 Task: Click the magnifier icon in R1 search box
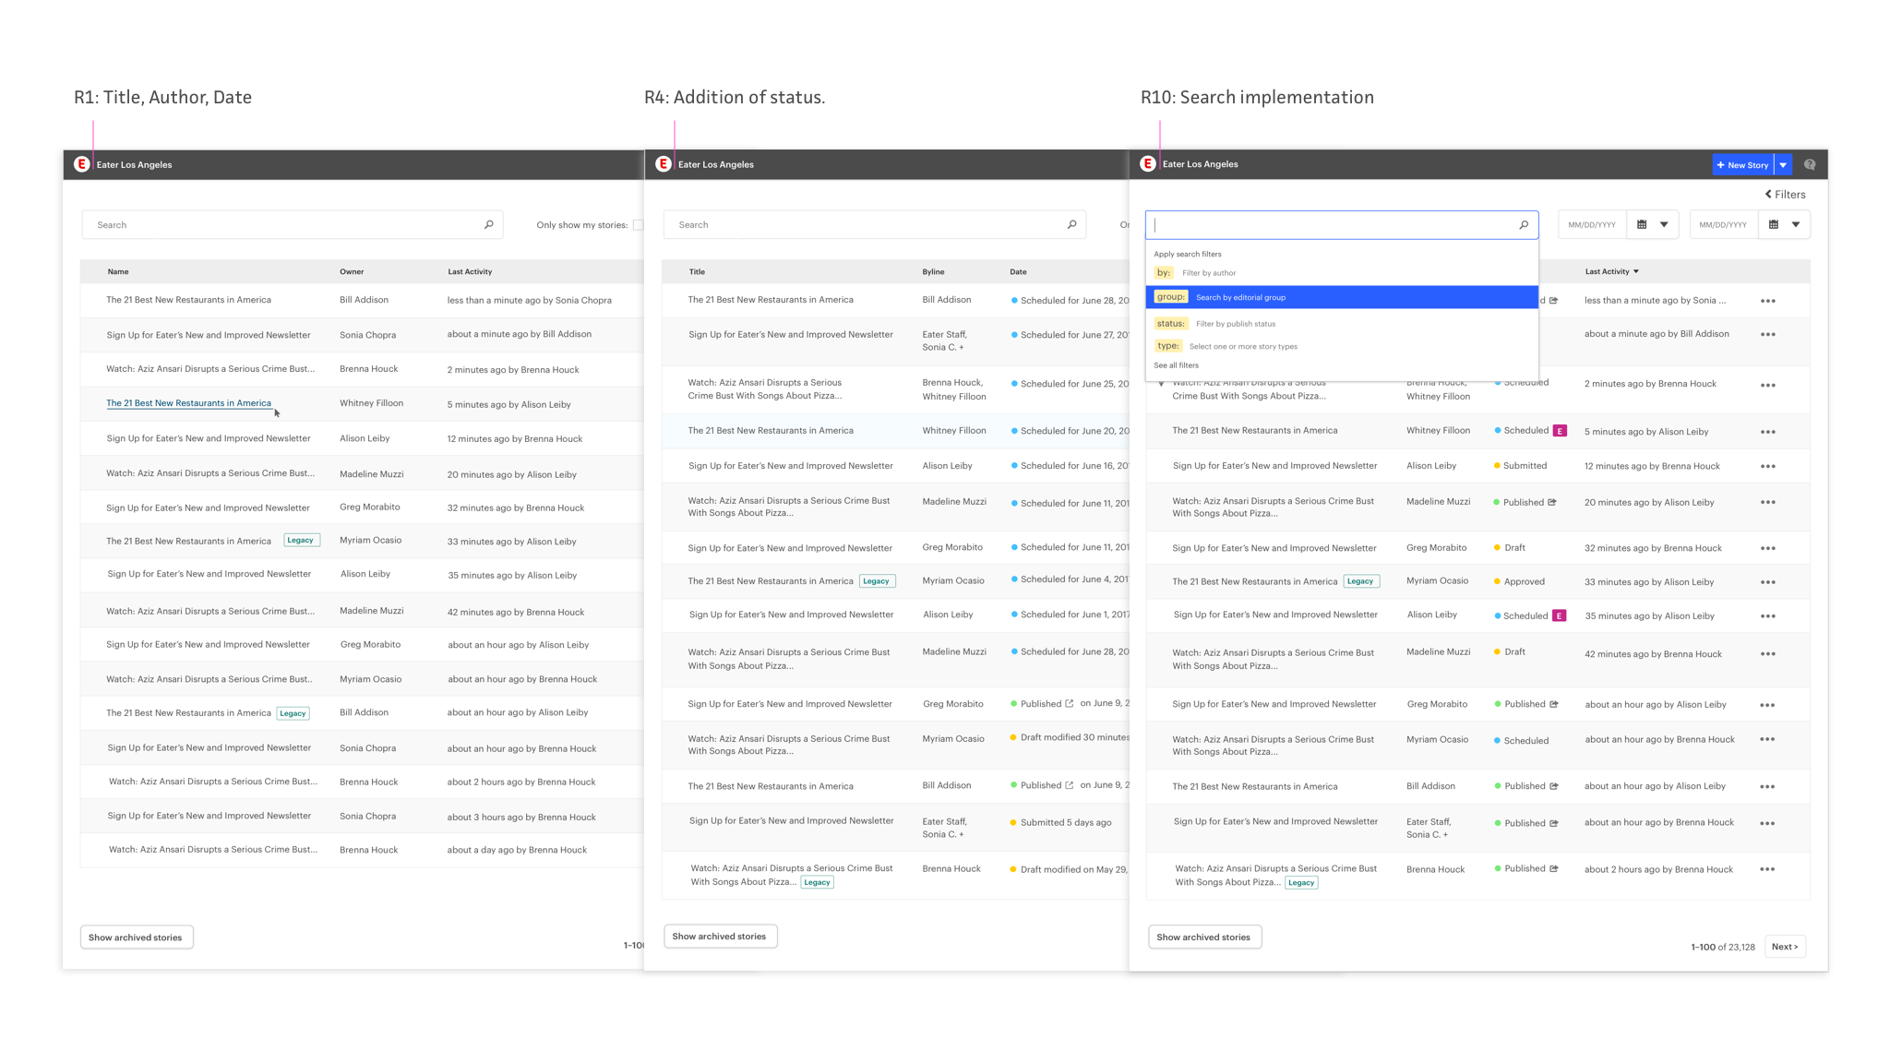(x=489, y=224)
